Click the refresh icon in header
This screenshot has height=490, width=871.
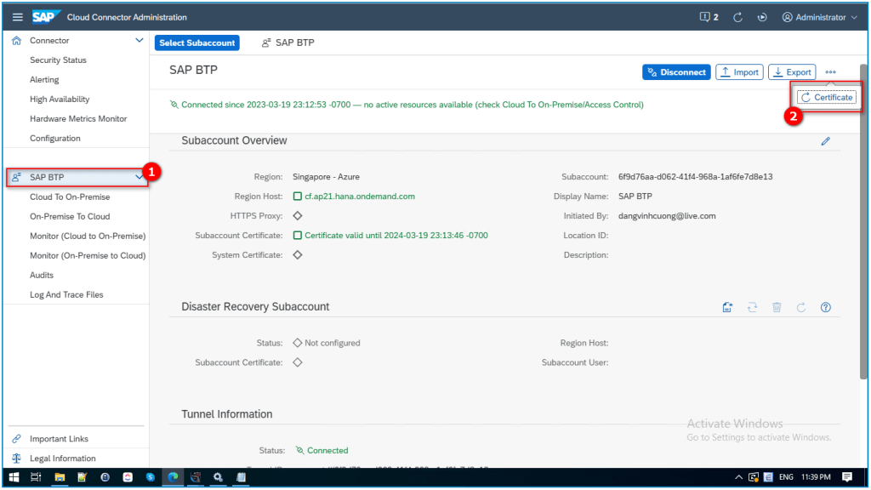737,17
